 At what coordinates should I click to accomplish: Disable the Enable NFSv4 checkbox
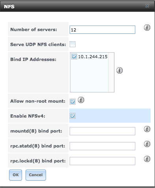pos(72,116)
